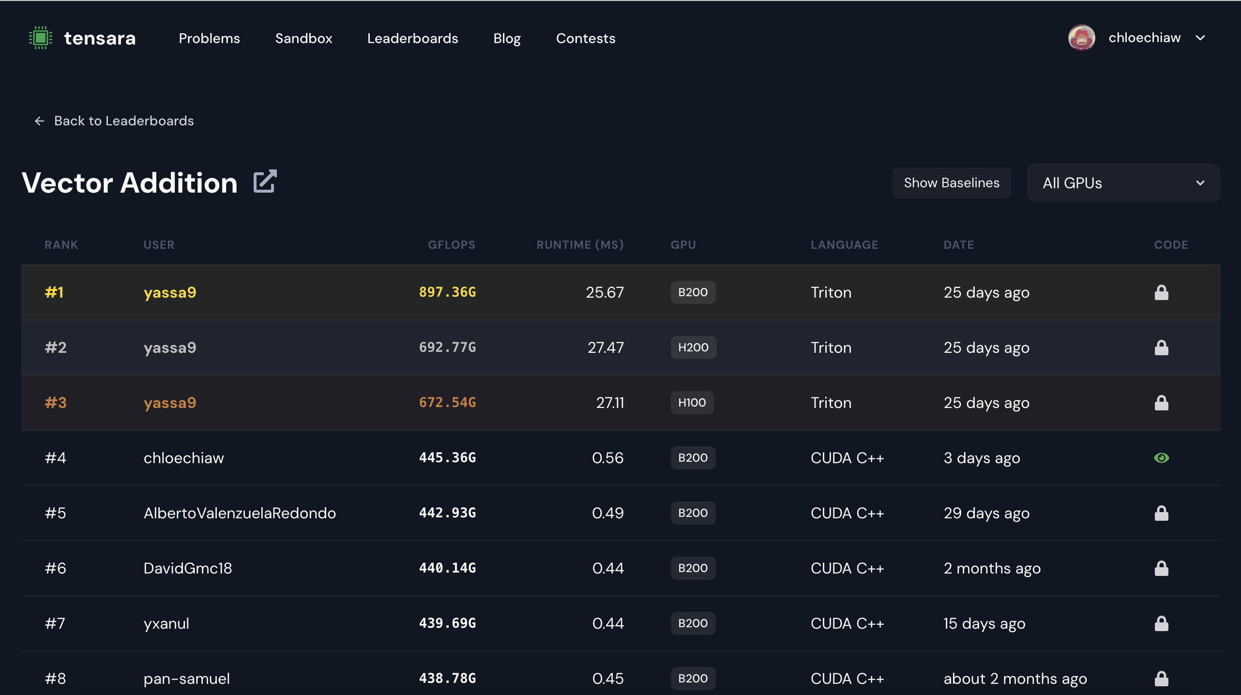Image resolution: width=1241 pixels, height=695 pixels.
Task: Open the Contests nav item
Action: pos(585,38)
